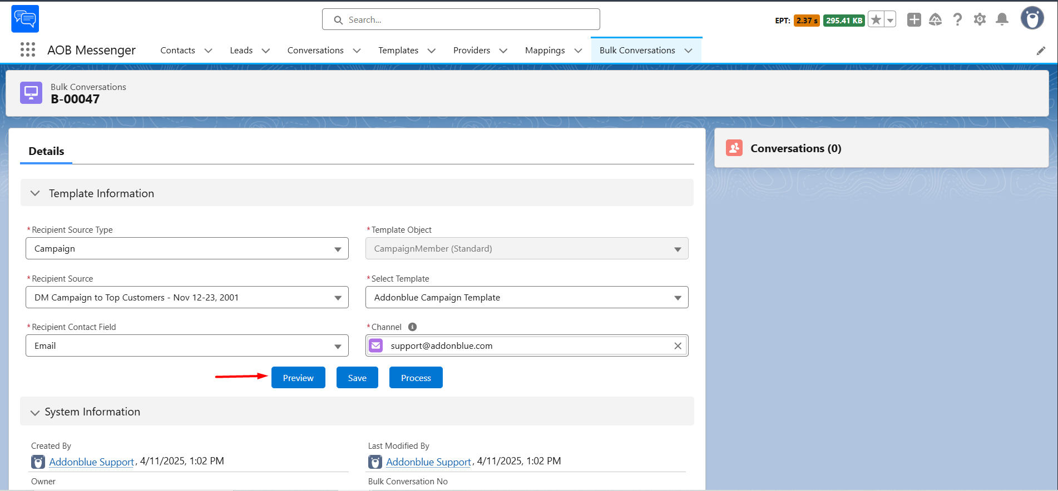Image resolution: width=1058 pixels, height=491 pixels.
Task: Open the Recipient Contact Field dropdown
Action: click(x=187, y=345)
